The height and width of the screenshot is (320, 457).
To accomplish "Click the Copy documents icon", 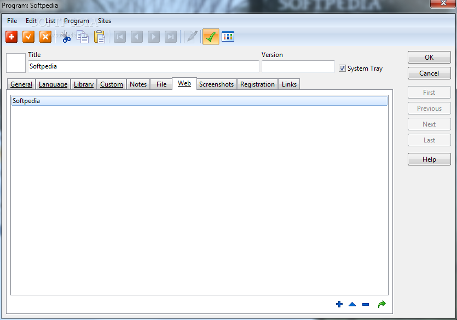I will 83,37.
